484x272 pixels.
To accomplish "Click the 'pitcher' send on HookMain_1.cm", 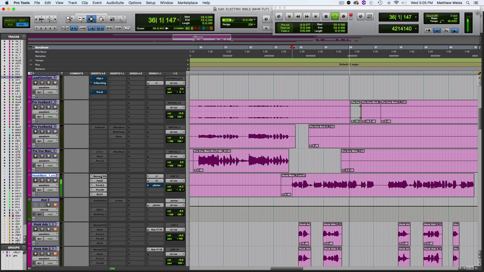I will (x=157, y=185).
